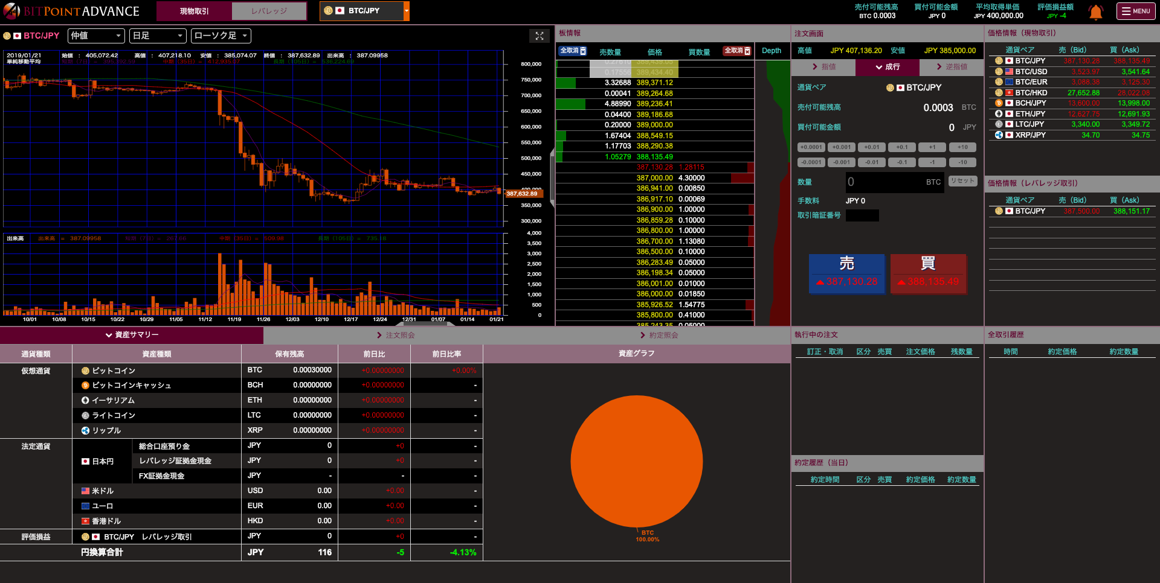Collapse the 資産サマリー asset summary section
Screen dimensions: 1160x583
point(132,335)
